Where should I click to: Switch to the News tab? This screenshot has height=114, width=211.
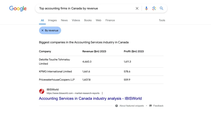click(64, 20)
